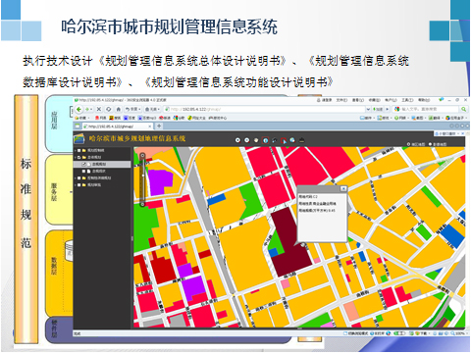Open new browser tab with plus button
The image size is (471, 354).
click(x=159, y=126)
